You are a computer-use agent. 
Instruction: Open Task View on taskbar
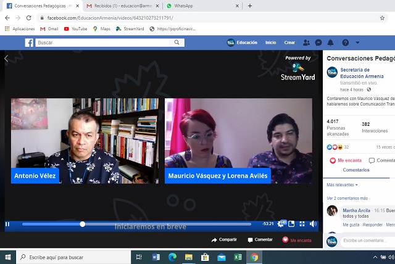[139, 257]
